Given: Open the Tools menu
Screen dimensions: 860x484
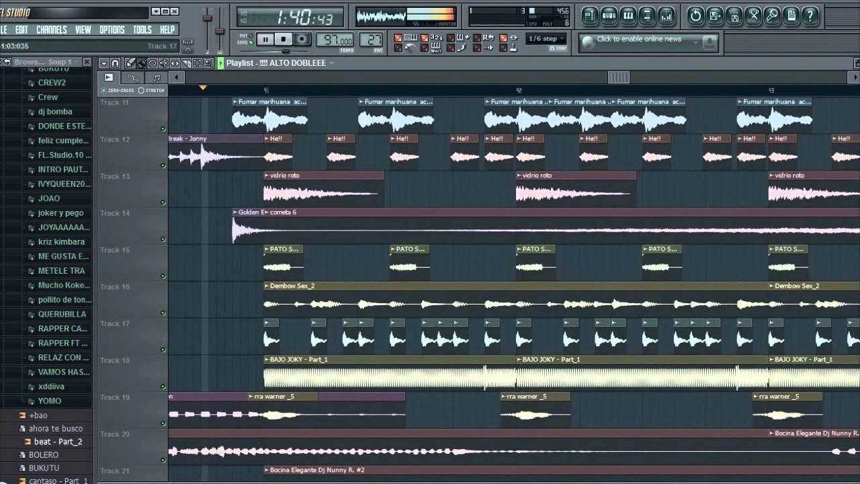Looking at the screenshot, I should click(142, 30).
